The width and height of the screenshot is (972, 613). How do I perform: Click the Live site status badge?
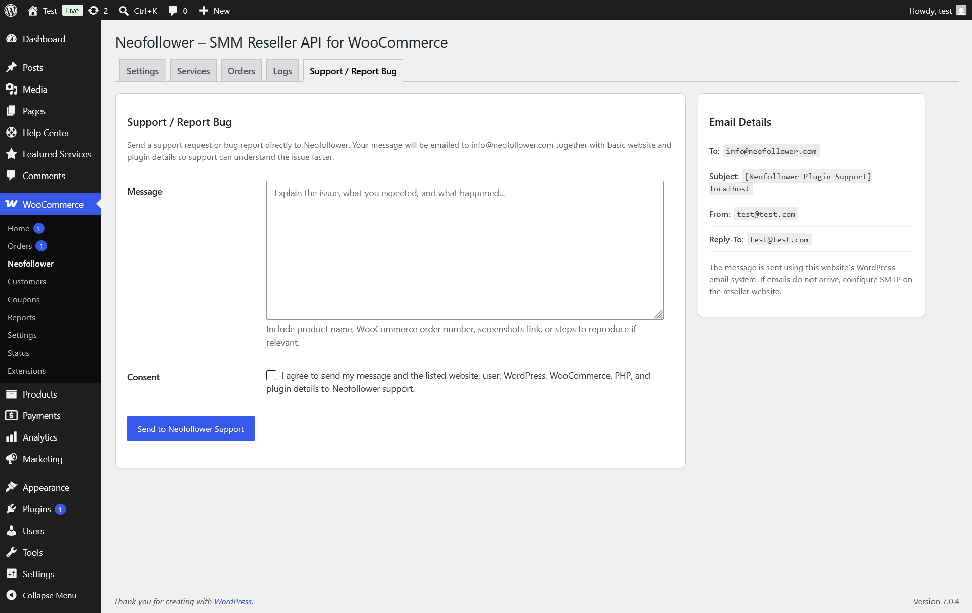(72, 11)
